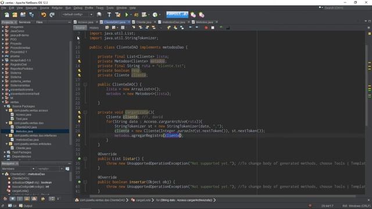This screenshot has height=209, width=372.
Task: Toggle Show Fields in Navigator filters
Action: (13, 199)
